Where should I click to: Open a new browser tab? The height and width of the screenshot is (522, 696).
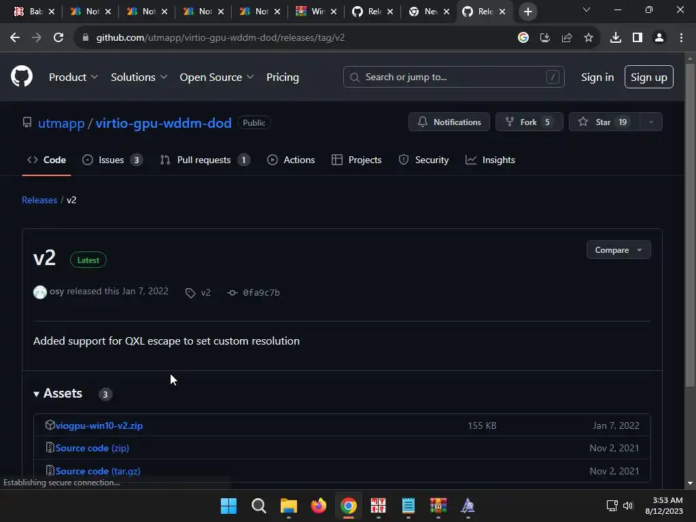pyautogui.click(x=527, y=12)
